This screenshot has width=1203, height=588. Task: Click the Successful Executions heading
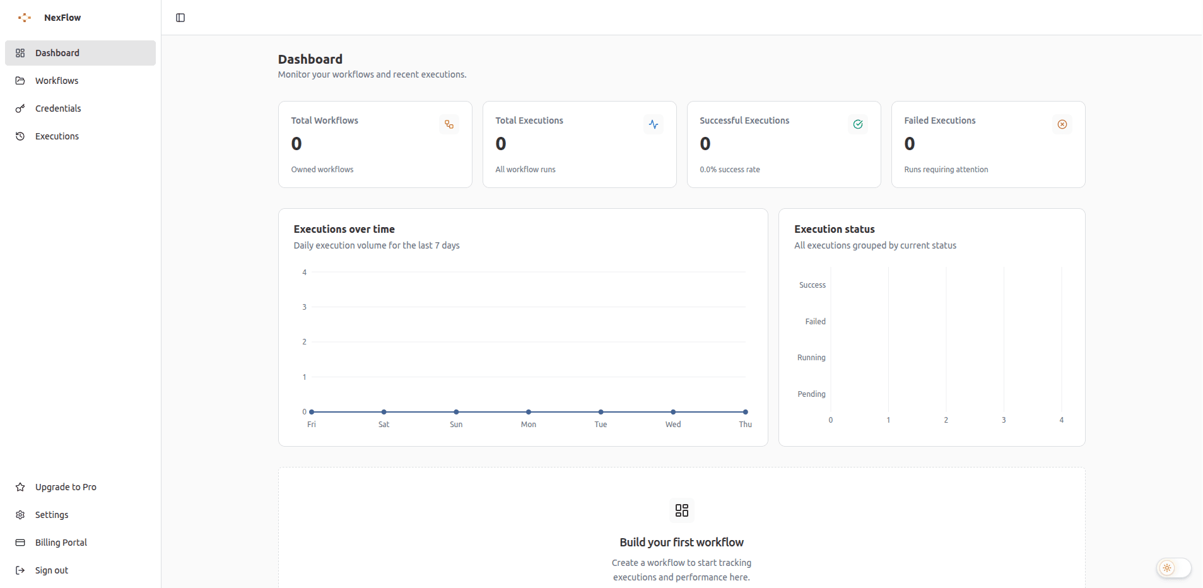[744, 121]
